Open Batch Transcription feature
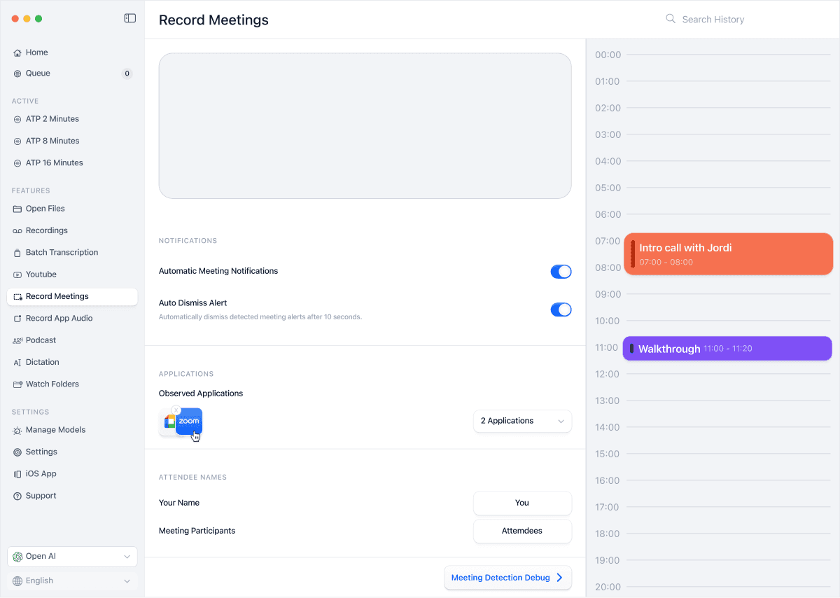840x598 pixels. click(72, 253)
